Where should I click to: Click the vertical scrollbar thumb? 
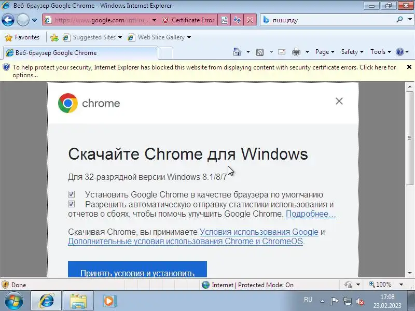(x=409, y=138)
